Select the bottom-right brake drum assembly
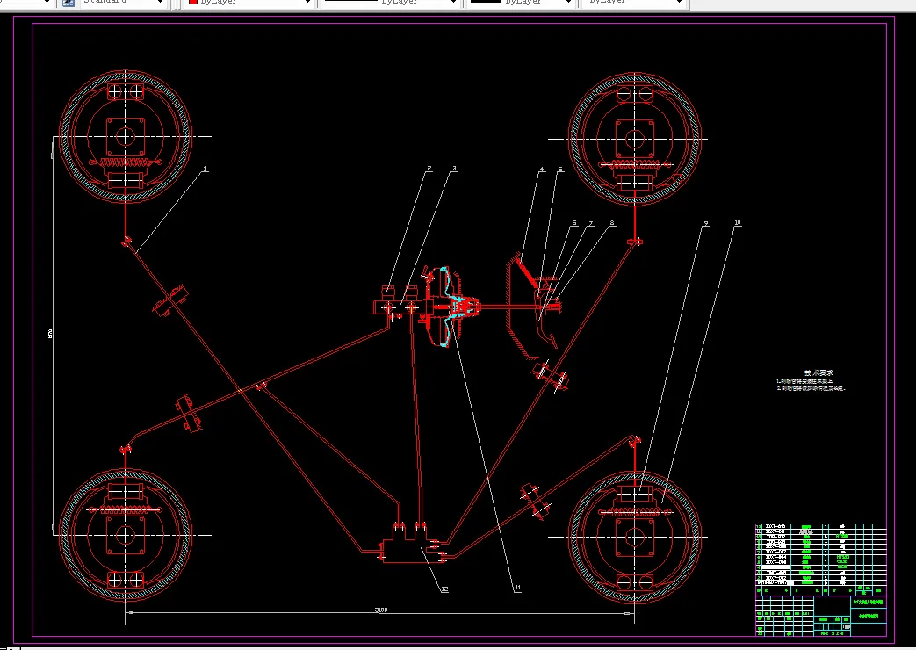 click(x=634, y=537)
